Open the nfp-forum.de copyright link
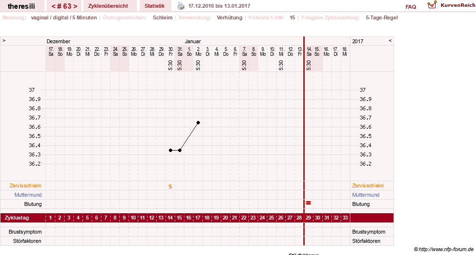The height and width of the screenshot is (255, 476). pyautogui.click(x=444, y=249)
